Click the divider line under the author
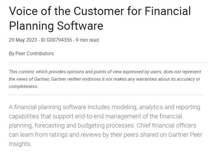This screenshot has width=213, height=153. click(x=108, y=63)
